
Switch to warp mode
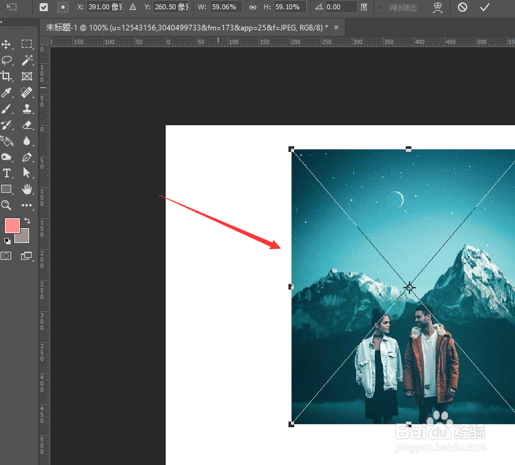tap(437, 7)
